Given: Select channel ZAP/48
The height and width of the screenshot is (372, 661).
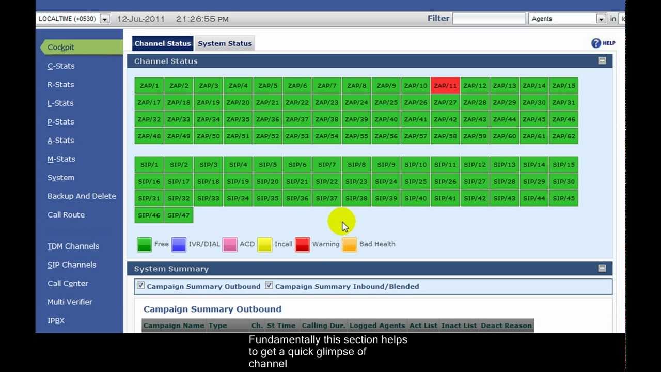Looking at the screenshot, I should tap(149, 136).
